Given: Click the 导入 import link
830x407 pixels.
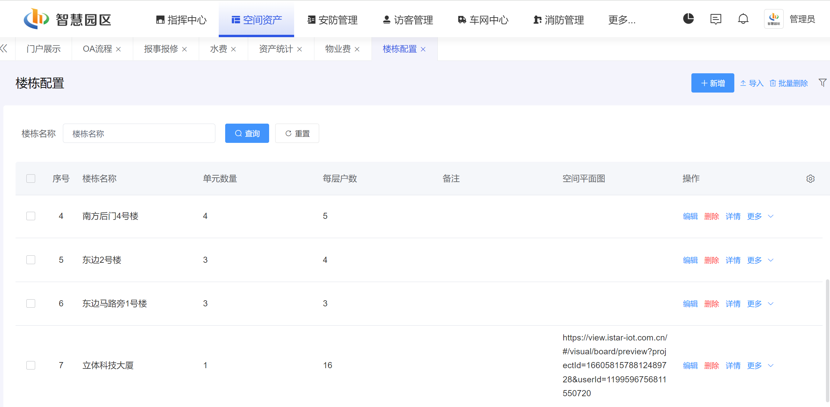Looking at the screenshot, I should click(x=752, y=83).
